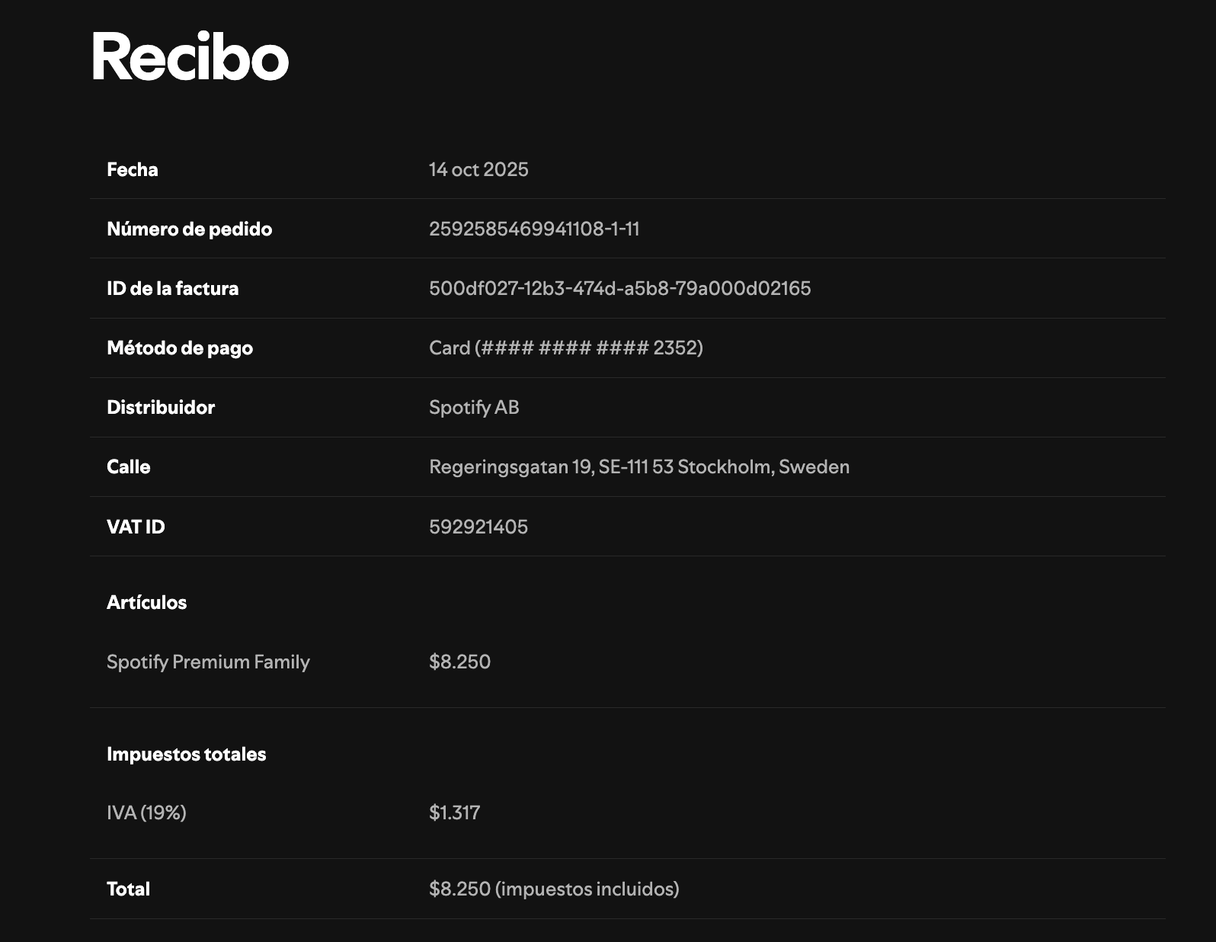
Task: Click the VAT ID number 592921405
Action: point(478,527)
